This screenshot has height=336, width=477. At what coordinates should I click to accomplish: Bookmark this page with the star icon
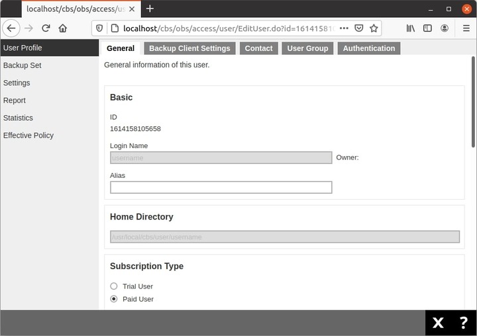pyautogui.click(x=374, y=28)
